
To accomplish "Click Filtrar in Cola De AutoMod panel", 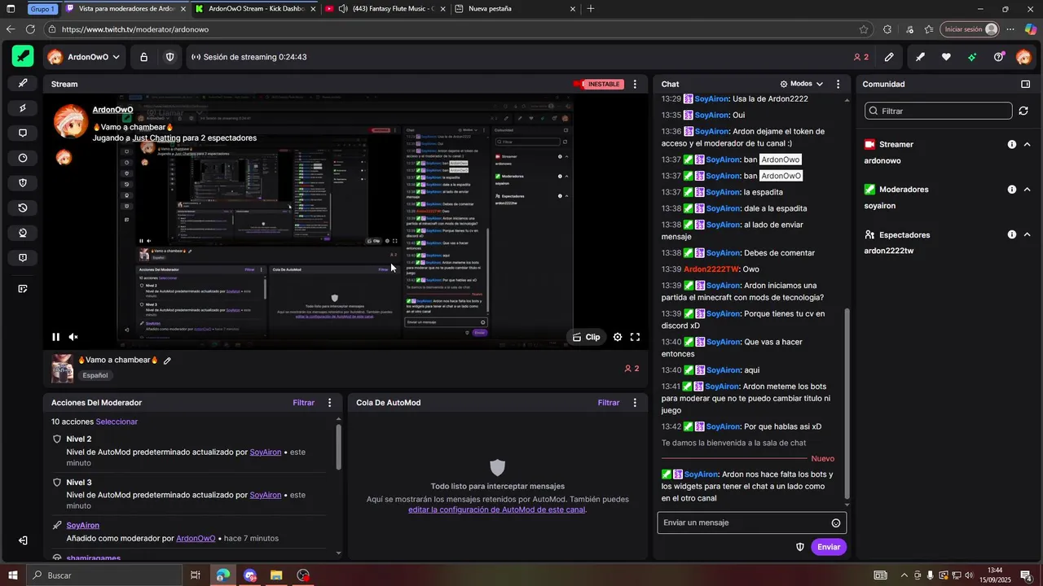I will 609,403.
